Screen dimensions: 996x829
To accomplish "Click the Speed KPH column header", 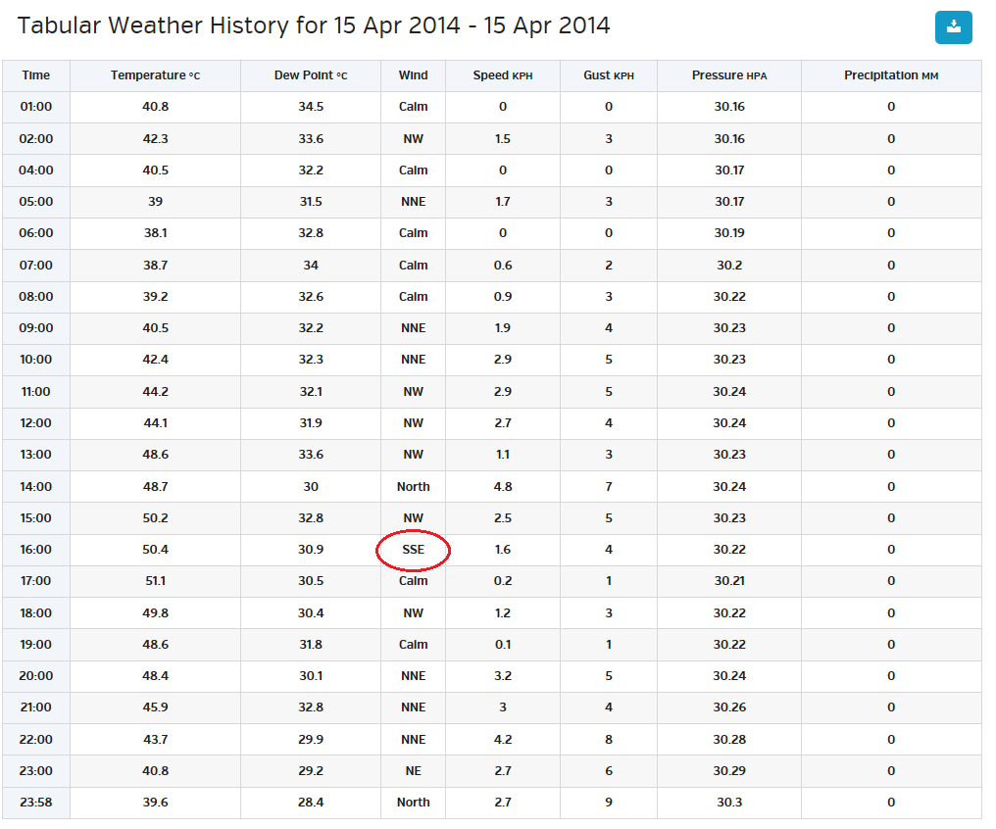I will [x=503, y=75].
